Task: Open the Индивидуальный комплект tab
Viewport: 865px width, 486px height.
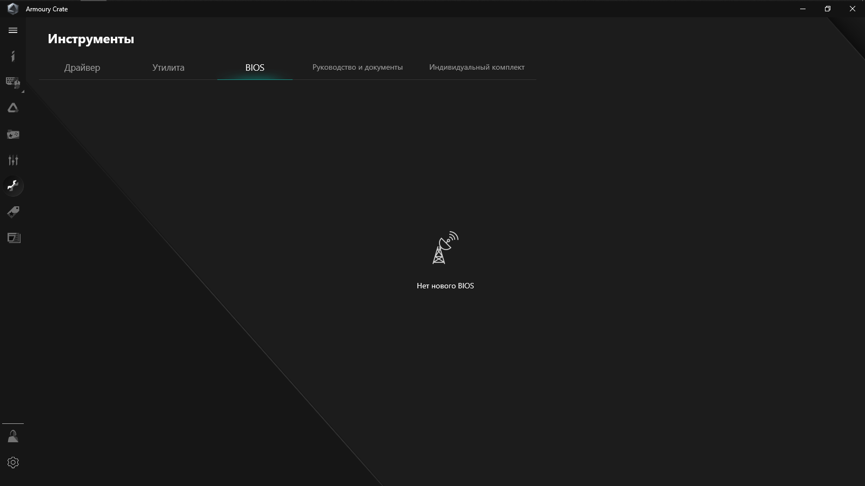Action: point(477,67)
